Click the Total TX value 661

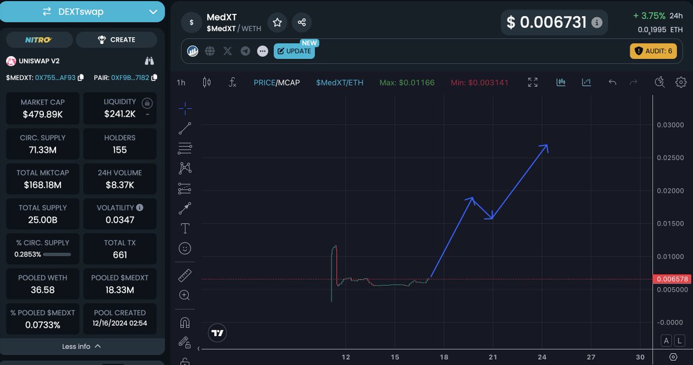pos(120,255)
